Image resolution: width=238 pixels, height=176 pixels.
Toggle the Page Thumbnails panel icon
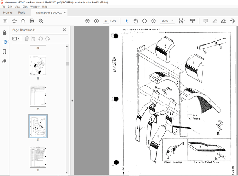pyautogui.click(x=4, y=42)
